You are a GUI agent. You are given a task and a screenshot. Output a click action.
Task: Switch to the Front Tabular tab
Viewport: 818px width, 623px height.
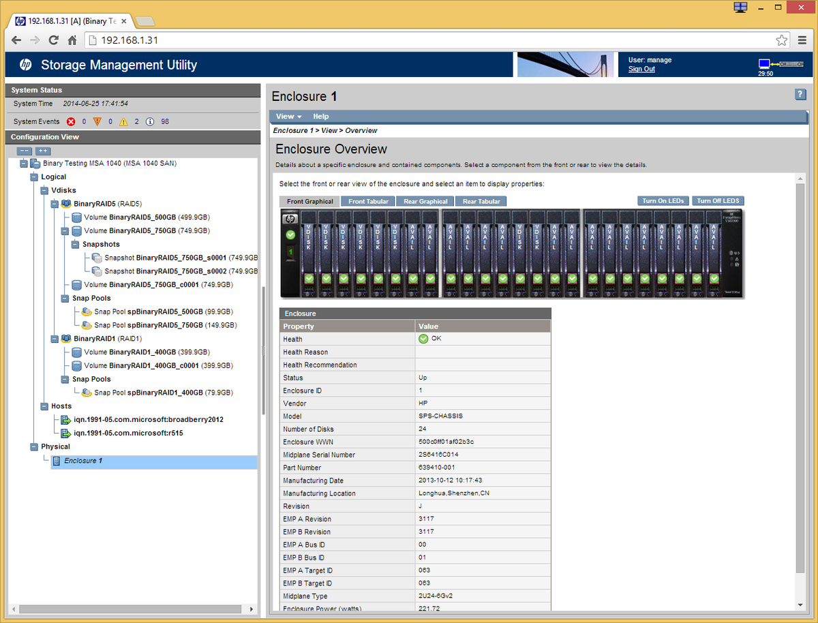(x=368, y=201)
